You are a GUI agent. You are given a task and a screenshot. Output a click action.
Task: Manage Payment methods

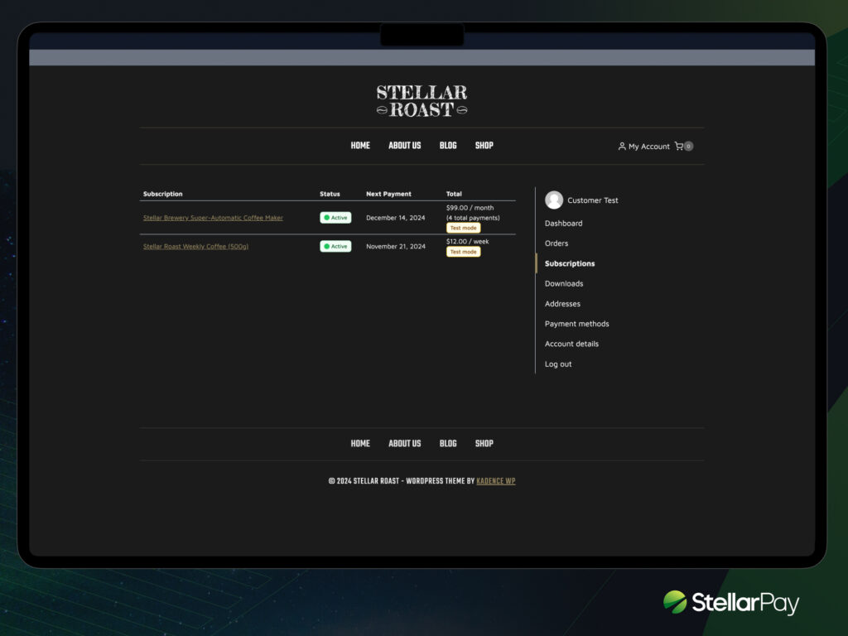click(x=576, y=324)
